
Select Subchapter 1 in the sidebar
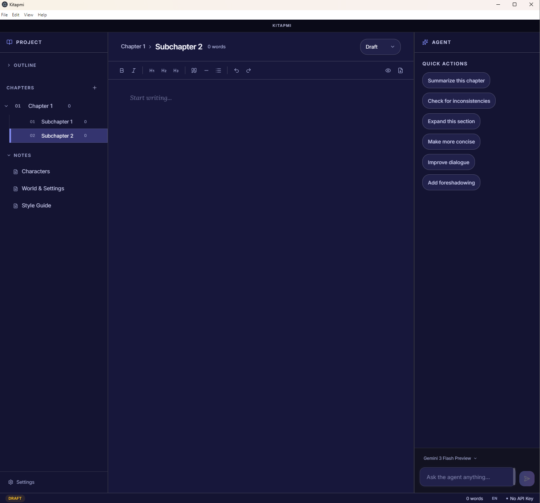[x=57, y=121]
